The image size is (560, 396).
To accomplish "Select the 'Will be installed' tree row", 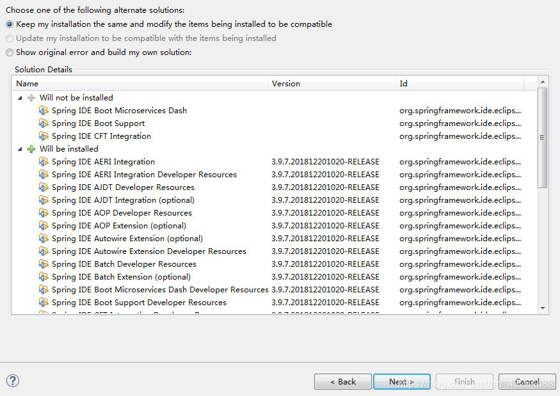I will pyautogui.click(x=275, y=149).
